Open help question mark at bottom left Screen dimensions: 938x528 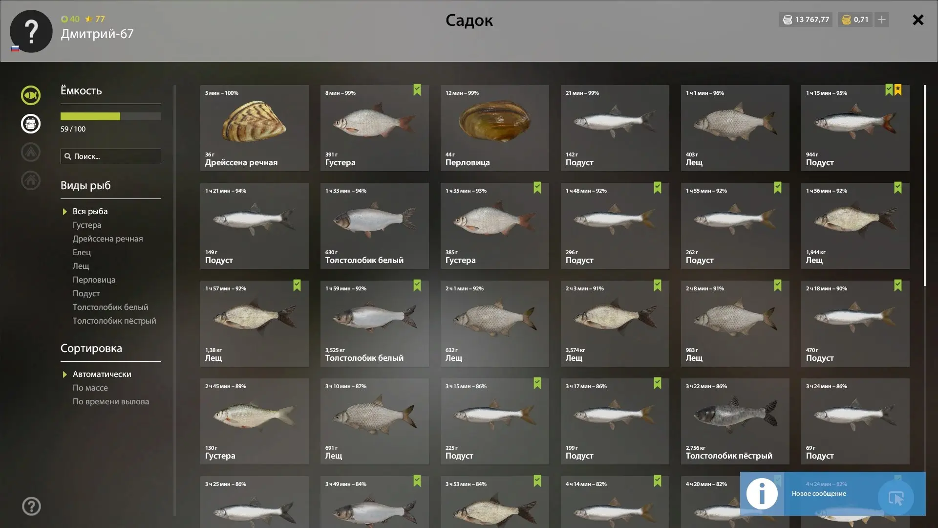[31, 506]
